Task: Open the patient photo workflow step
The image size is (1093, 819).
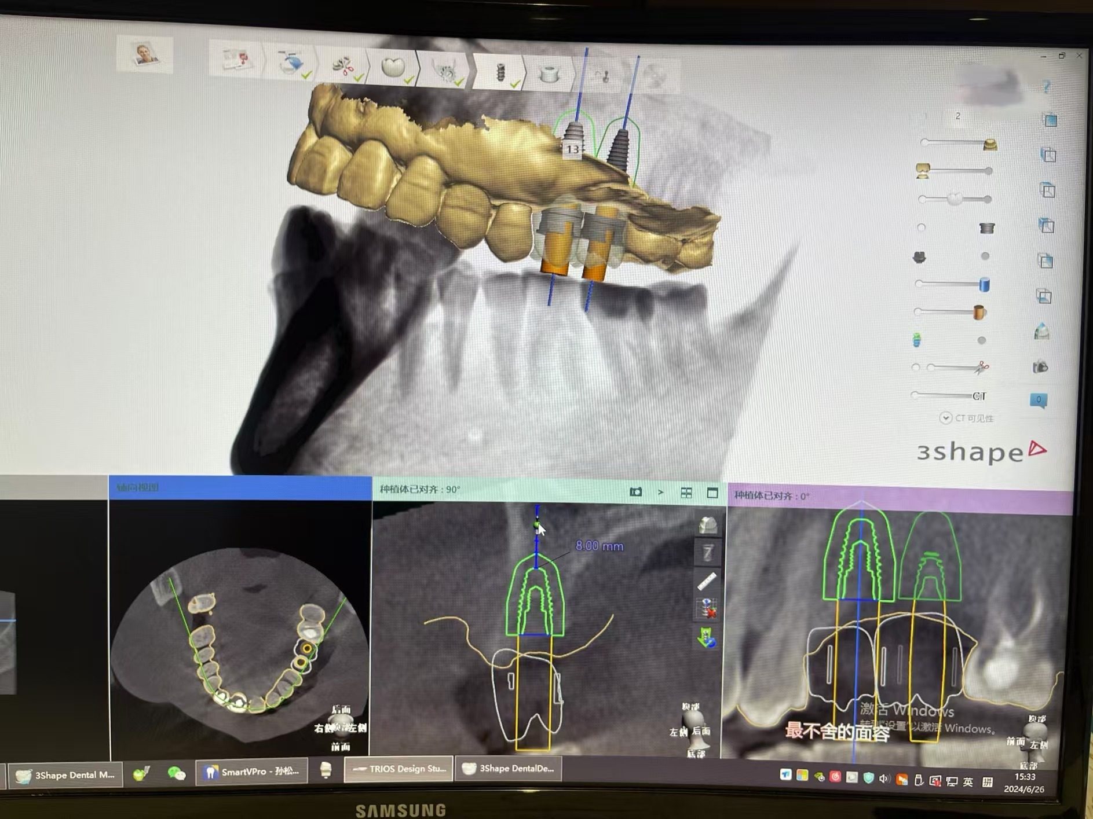Action: coord(144,55)
